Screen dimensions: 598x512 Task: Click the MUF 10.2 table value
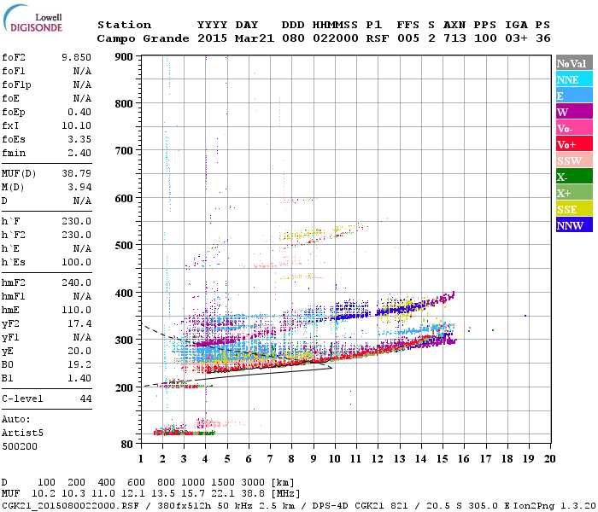click(44, 494)
